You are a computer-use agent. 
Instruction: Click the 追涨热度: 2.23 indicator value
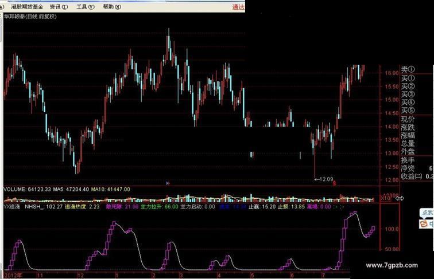click(x=82, y=207)
